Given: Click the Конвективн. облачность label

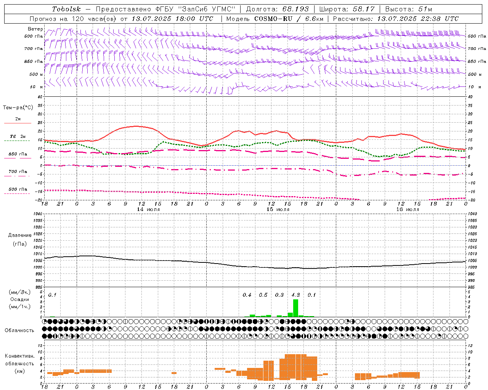Looking at the screenshot, I should click(x=19, y=360).
